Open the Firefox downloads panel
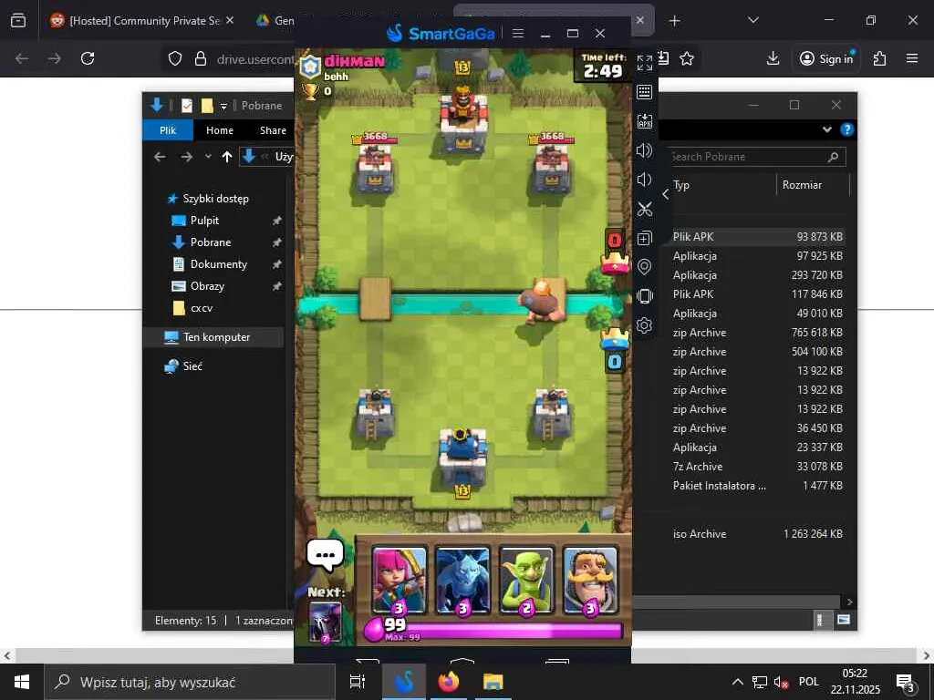The image size is (934, 700). [773, 58]
